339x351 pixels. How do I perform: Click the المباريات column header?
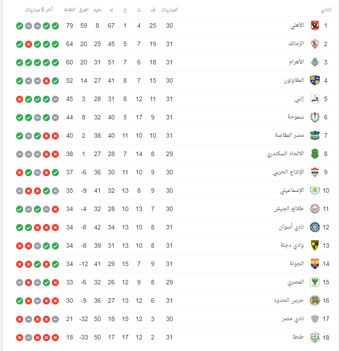pos(169,10)
